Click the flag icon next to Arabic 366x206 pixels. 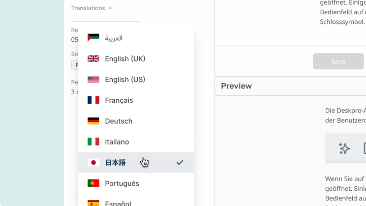pos(94,38)
